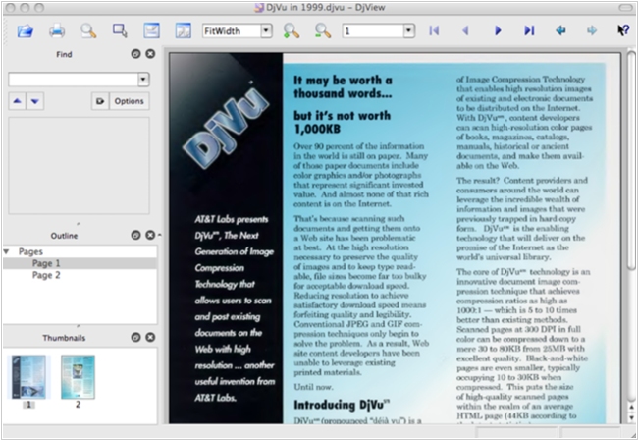Jump to the first page

pyautogui.click(x=435, y=31)
